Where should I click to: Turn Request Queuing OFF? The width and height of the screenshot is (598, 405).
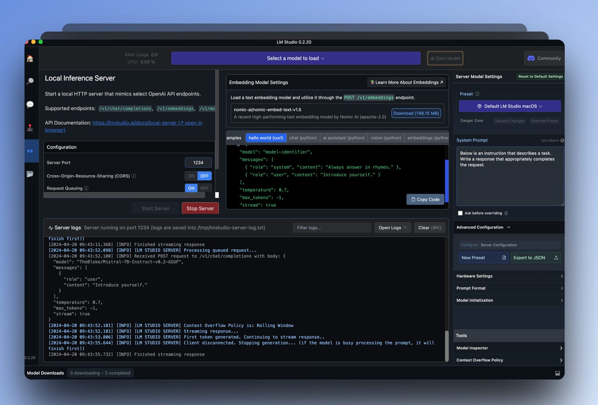coord(205,188)
